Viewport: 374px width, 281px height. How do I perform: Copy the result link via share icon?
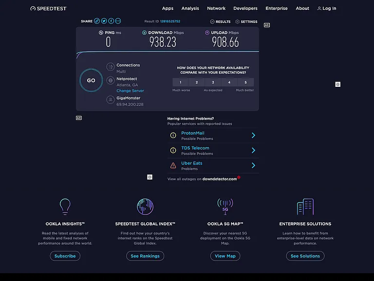(x=97, y=21)
